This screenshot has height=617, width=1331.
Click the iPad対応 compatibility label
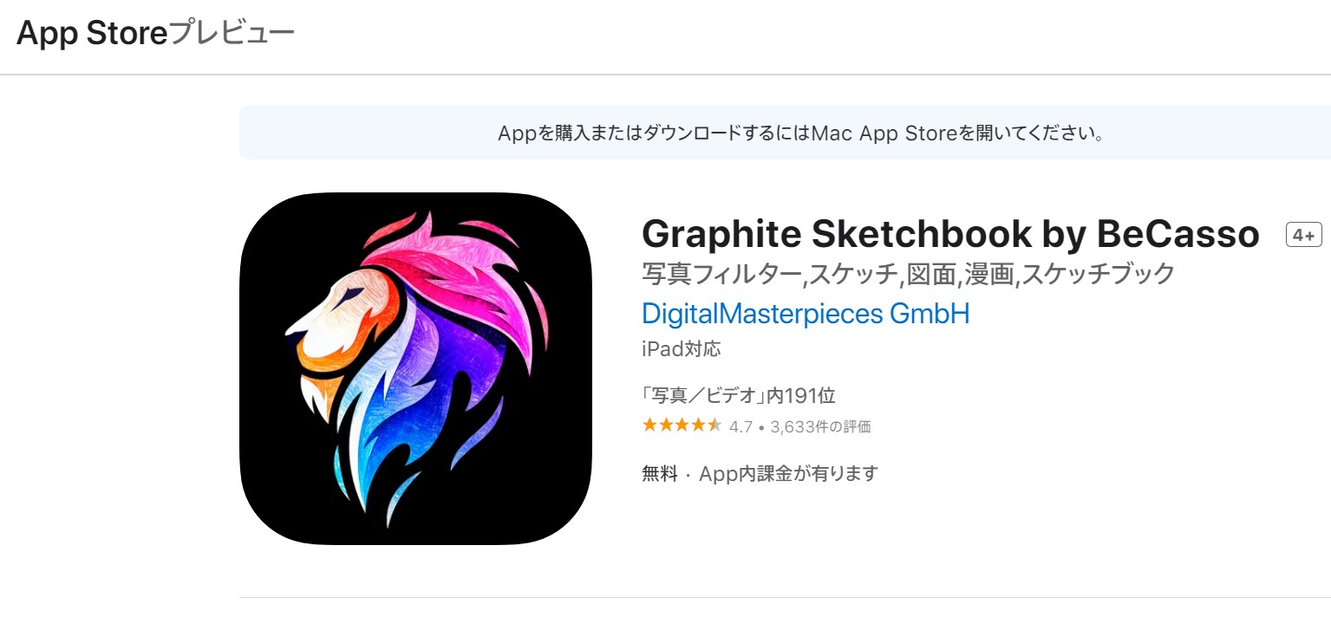click(682, 349)
